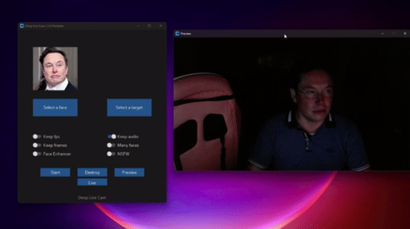Click the Deep Live Cam title bar text
The width and height of the screenshot is (410, 229).
[44, 26]
